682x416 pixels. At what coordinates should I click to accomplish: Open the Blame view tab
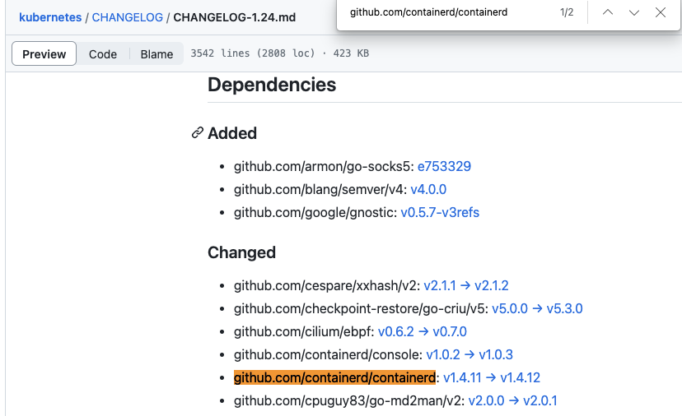(x=156, y=53)
